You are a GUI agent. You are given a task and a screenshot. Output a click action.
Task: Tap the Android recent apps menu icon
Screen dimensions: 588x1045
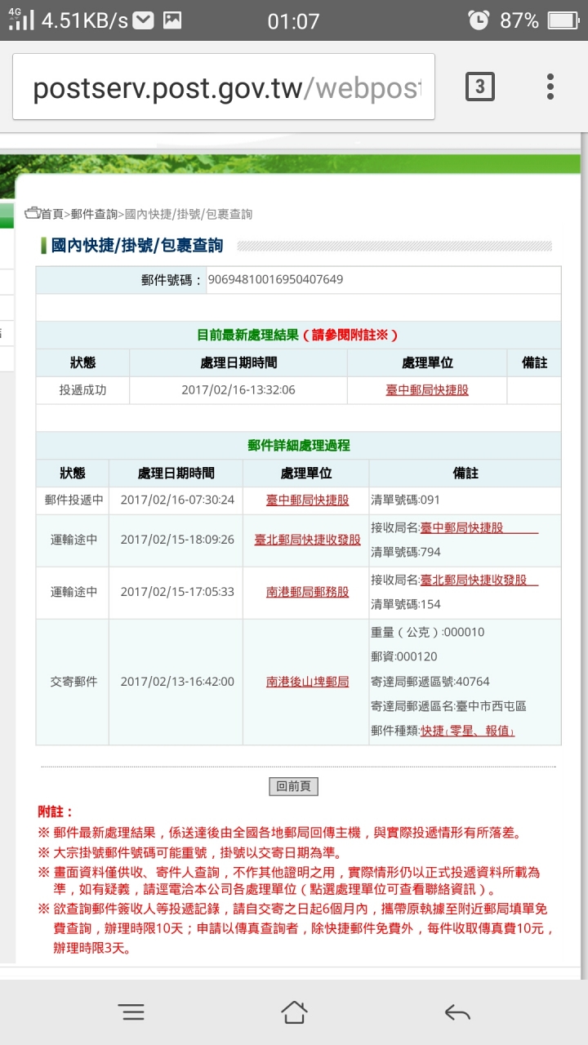click(131, 1012)
